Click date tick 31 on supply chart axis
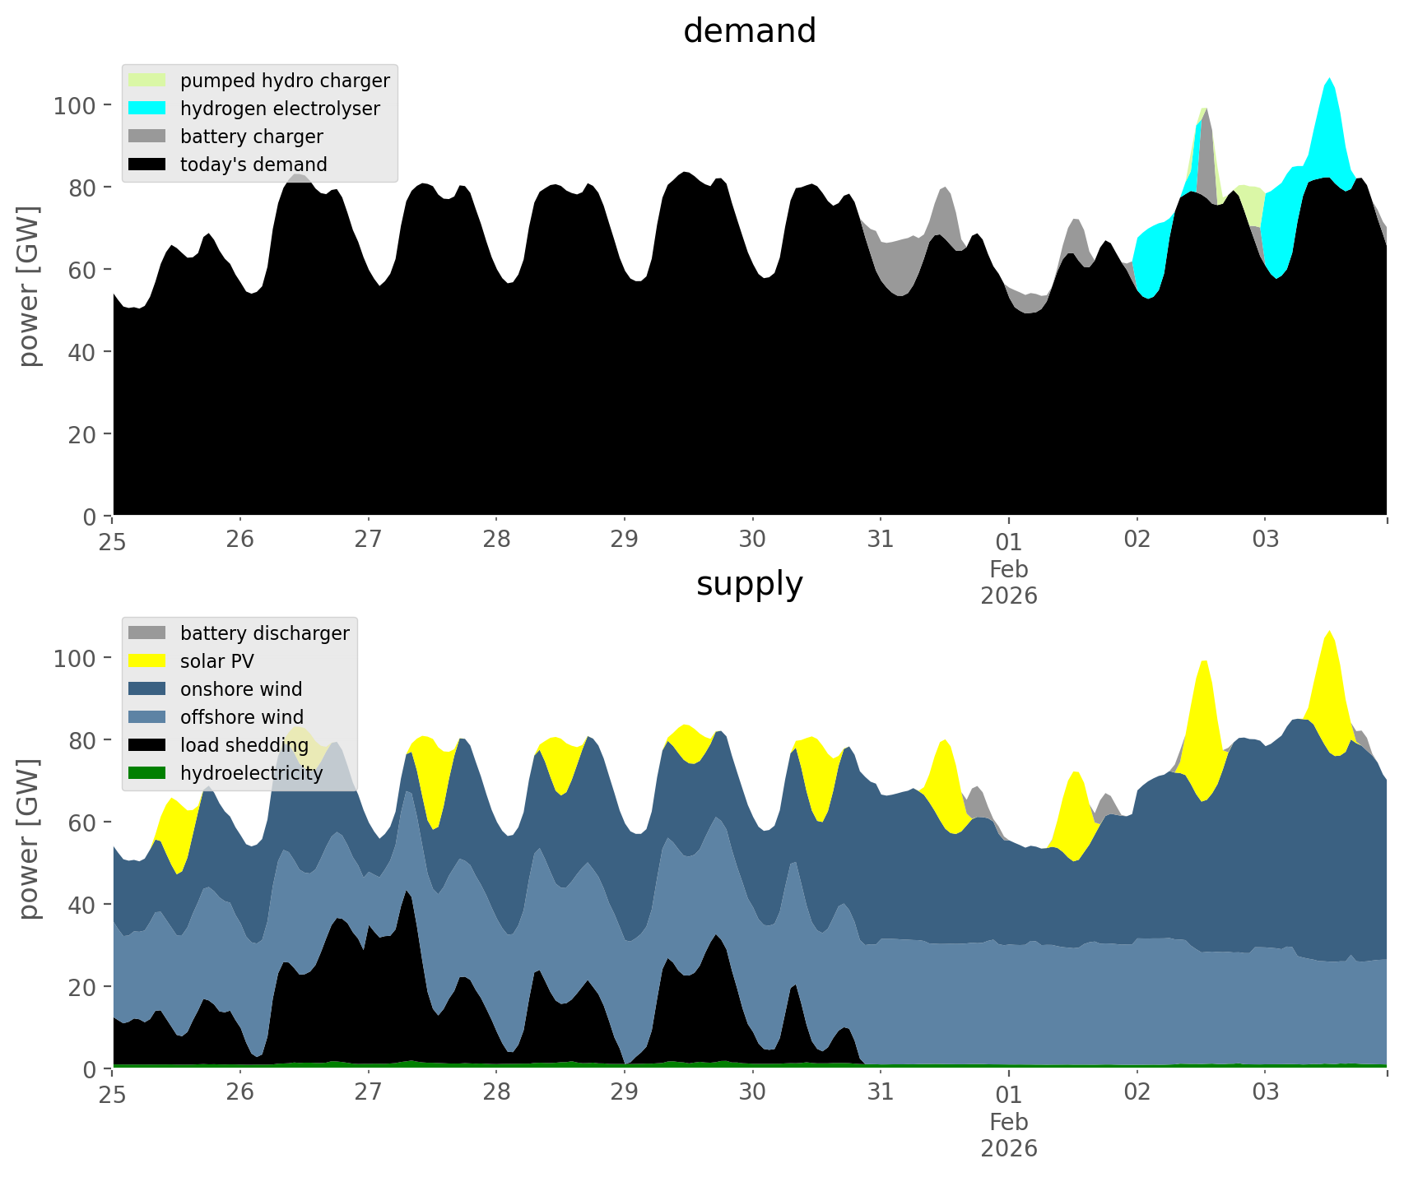This screenshot has height=1177, width=1404. pyautogui.click(x=881, y=1092)
